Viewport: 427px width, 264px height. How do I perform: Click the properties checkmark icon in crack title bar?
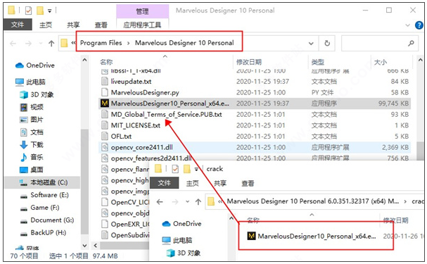click(x=175, y=169)
